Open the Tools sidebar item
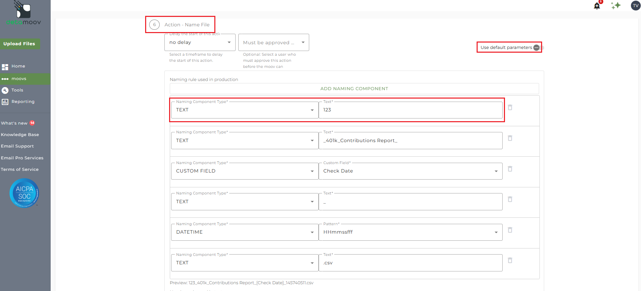 point(17,90)
